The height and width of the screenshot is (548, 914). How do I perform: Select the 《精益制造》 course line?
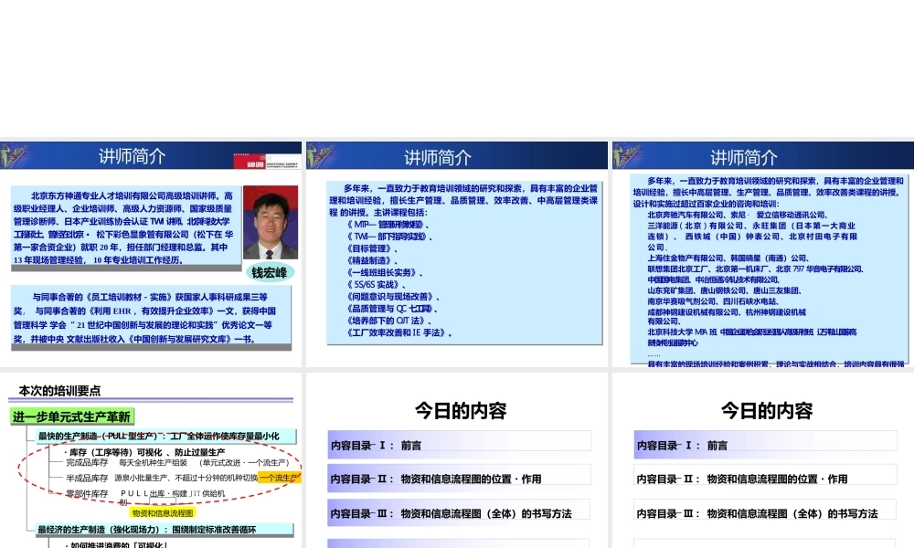point(372,261)
